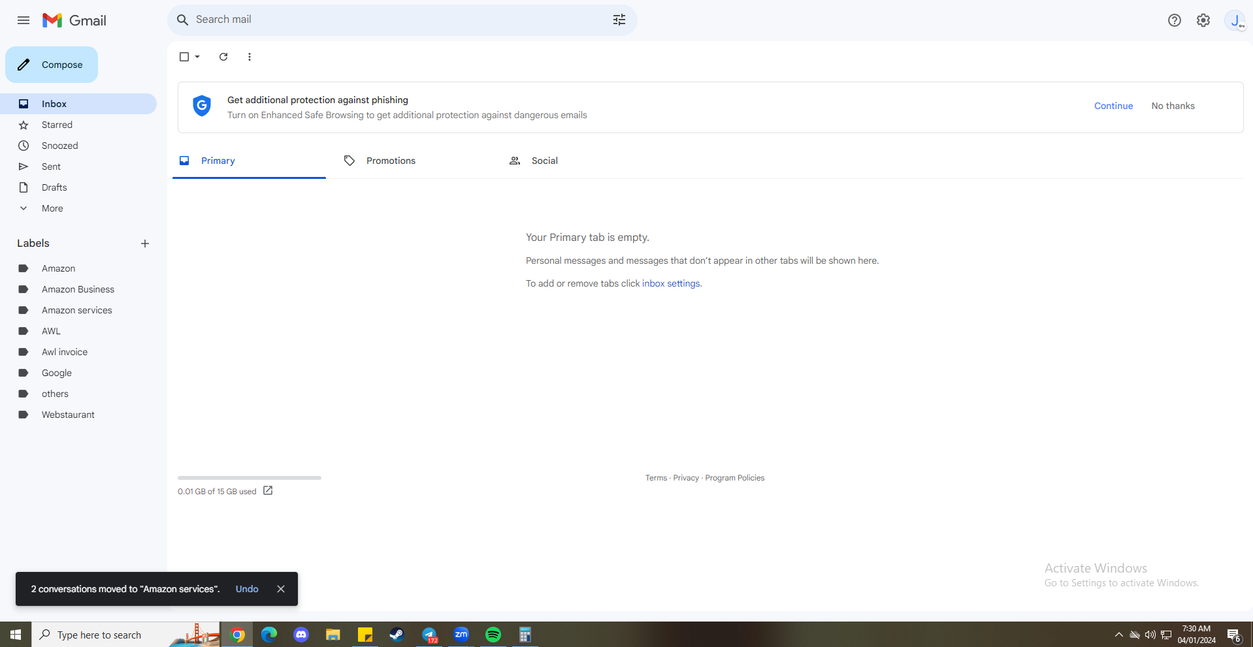The width and height of the screenshot is (1253, 647).
Task: Open Steam from the taskbar
Action: (397, 635)
